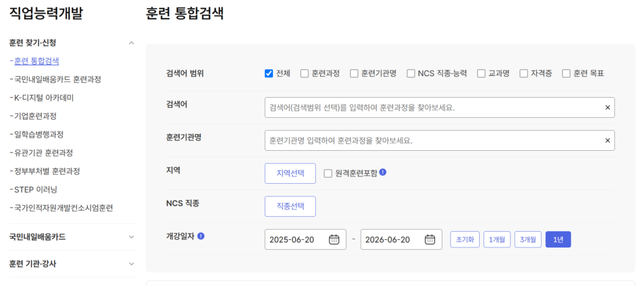
Task: Expand the 국민내일배움카드 sidebar section
Action: [131, 237]
